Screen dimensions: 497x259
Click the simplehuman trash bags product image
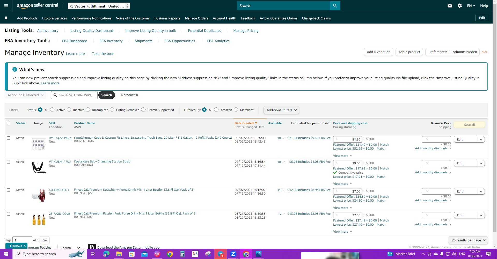click(x=39, y=144)
